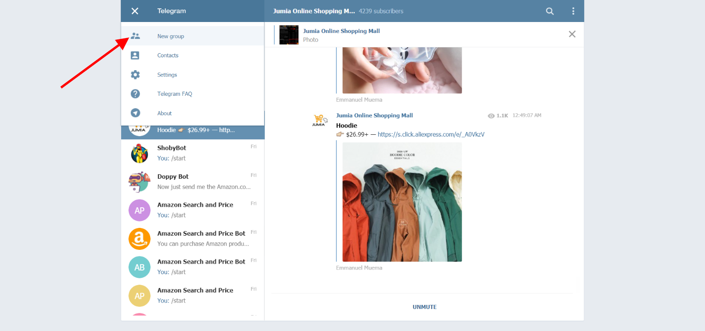Image resolution: width=705 pixels, height=331 pixels.
Task: Open the pinned photo message thumbnail
Action: [289, 35]
